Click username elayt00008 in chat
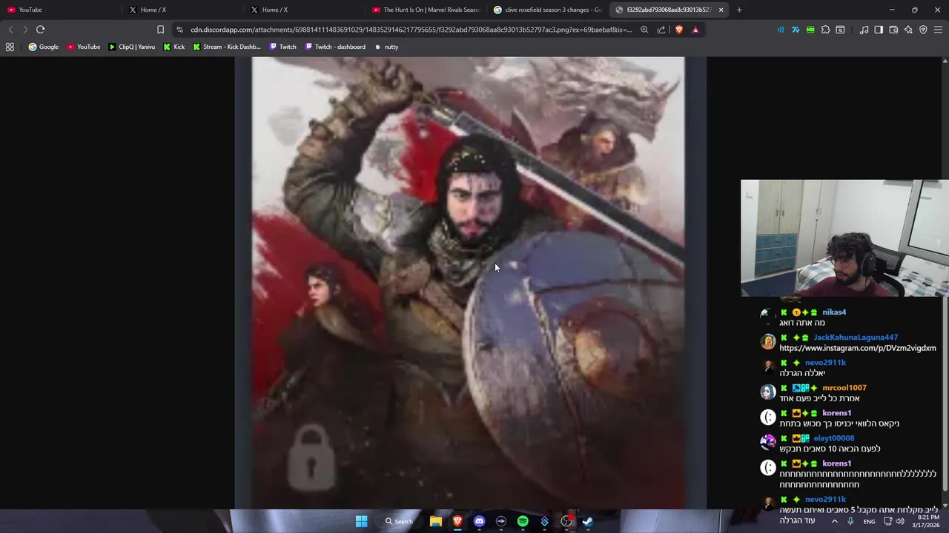This screenshot has width=949, height=533. [x=833, y=438]
